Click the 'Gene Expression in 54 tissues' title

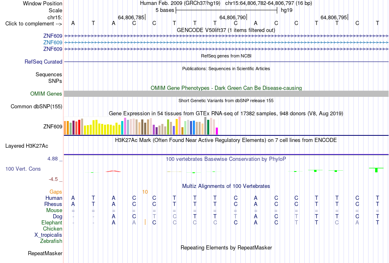(x=226, y=114)
